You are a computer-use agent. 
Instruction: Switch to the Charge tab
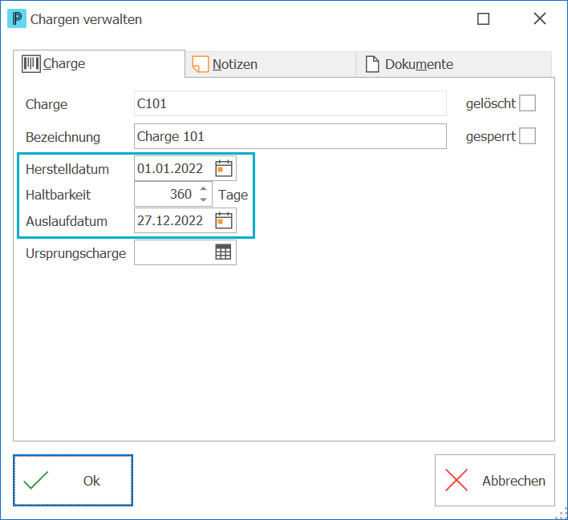click(99, 63)
